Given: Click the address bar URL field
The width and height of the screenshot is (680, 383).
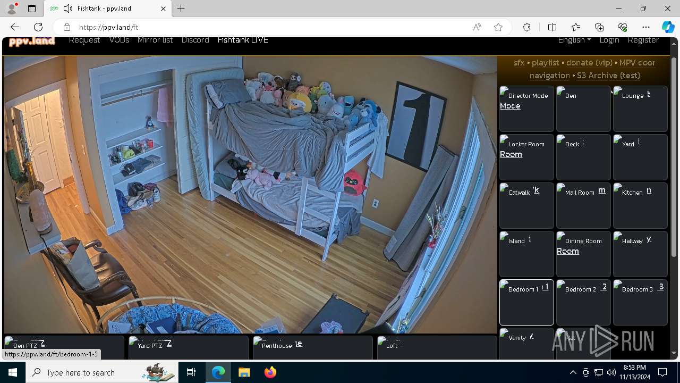Looking at the screenshot, I should tap(271, 27).
